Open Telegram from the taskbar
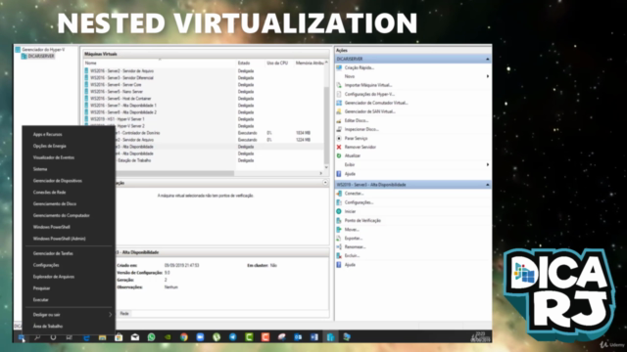The width and height of the screenshot is (627, 352). (233, 337)
